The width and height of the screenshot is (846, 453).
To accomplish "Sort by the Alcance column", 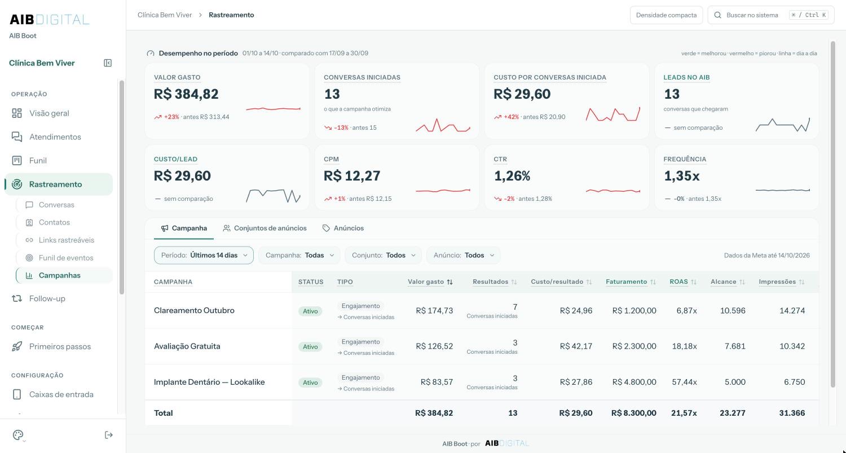I will [728, 282].
